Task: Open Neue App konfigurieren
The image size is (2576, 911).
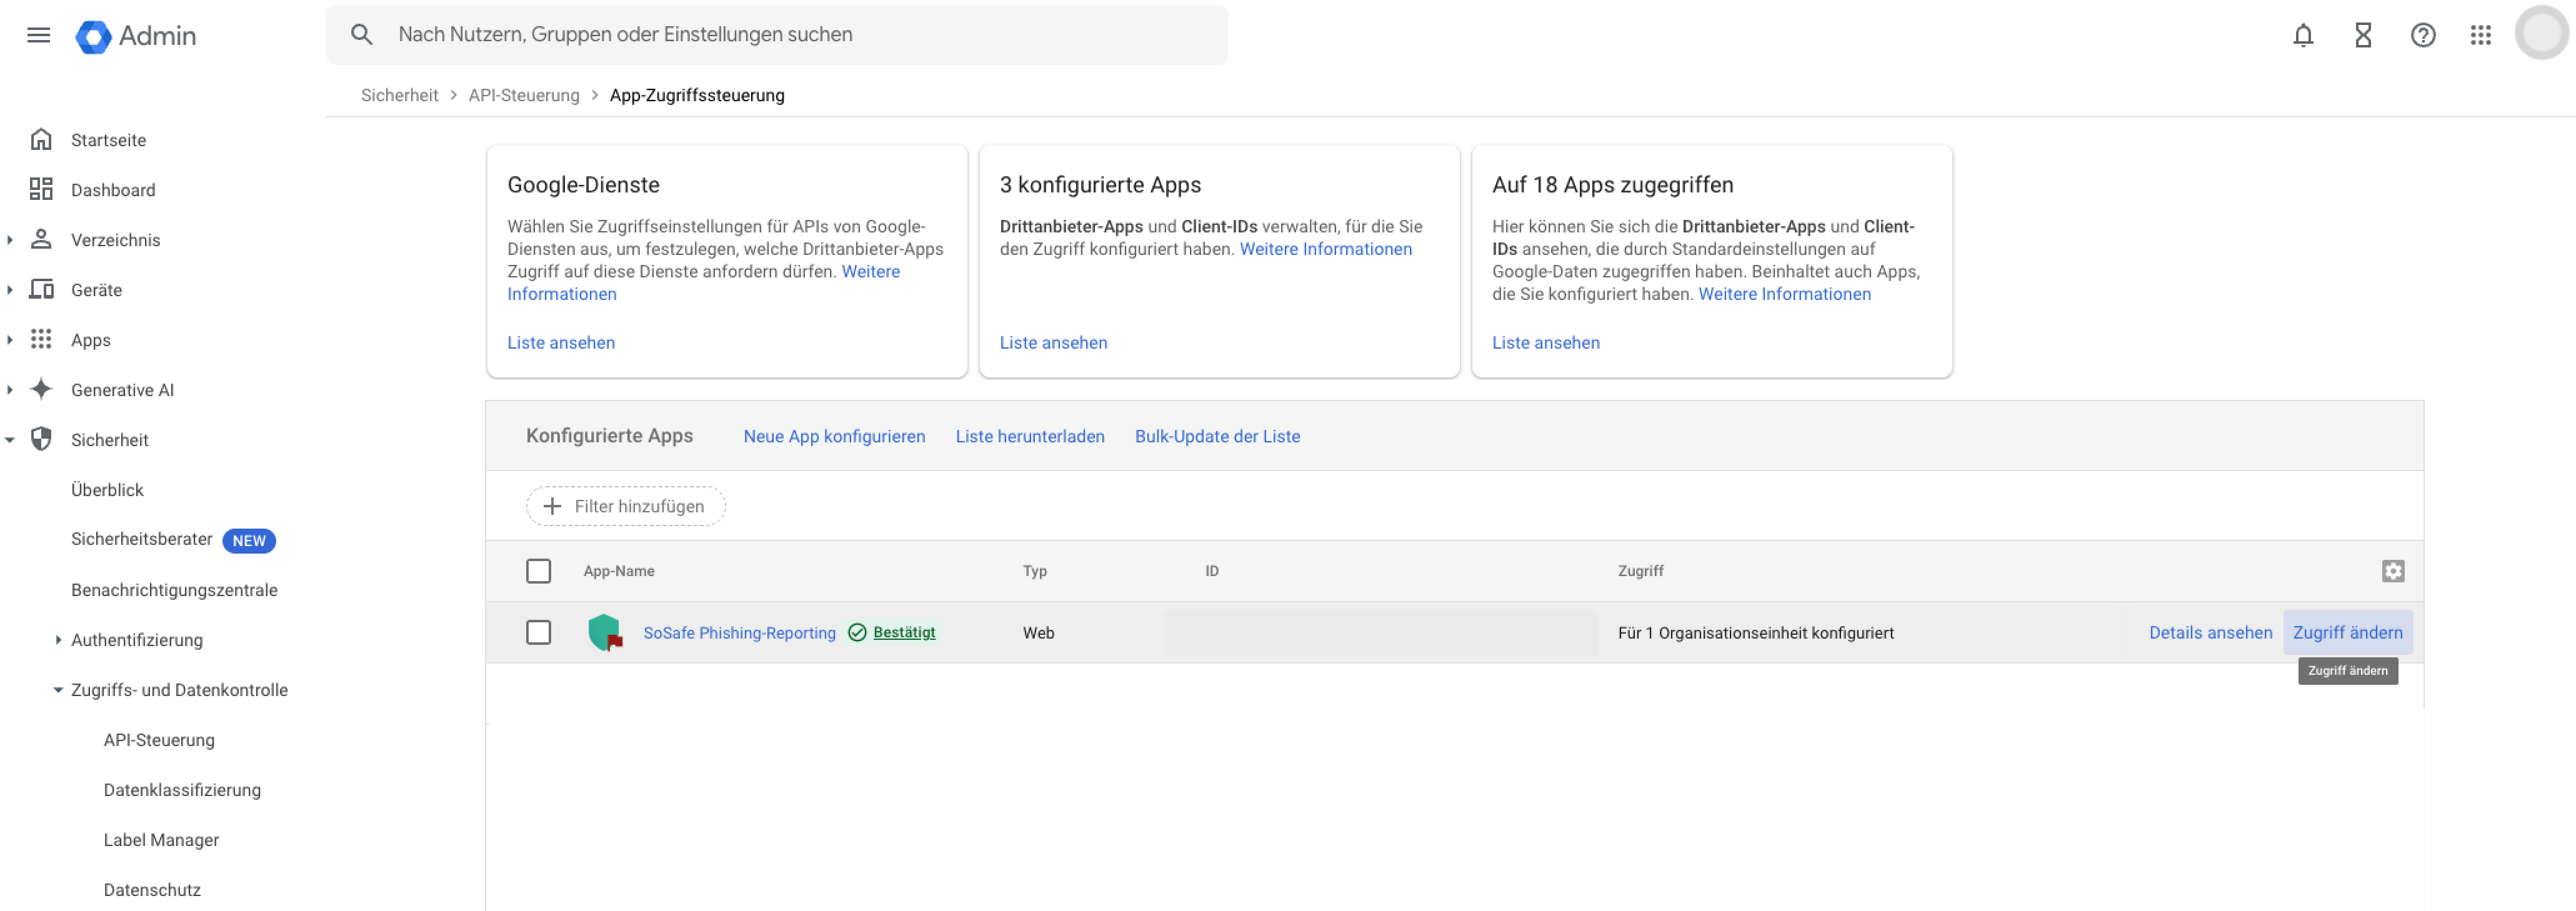Action: click(834, 436)
